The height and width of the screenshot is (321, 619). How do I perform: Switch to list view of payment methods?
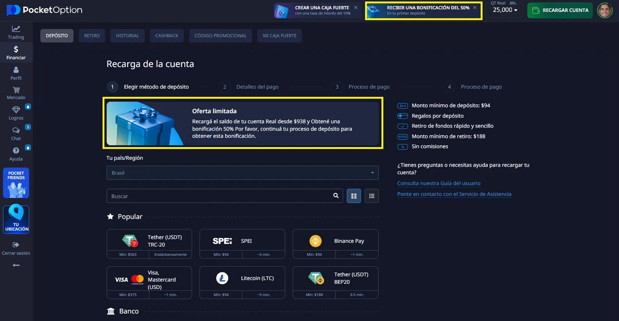pyautogui.click(x=371, y=196)
